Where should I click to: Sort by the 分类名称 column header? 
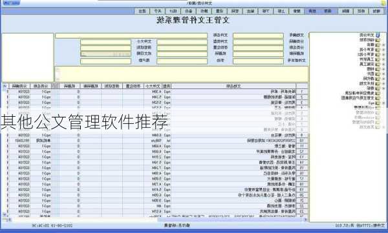tap(41, 86)
